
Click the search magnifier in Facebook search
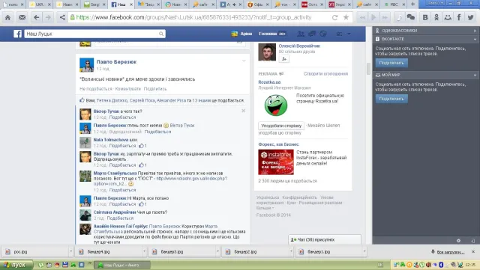(161, 34)
